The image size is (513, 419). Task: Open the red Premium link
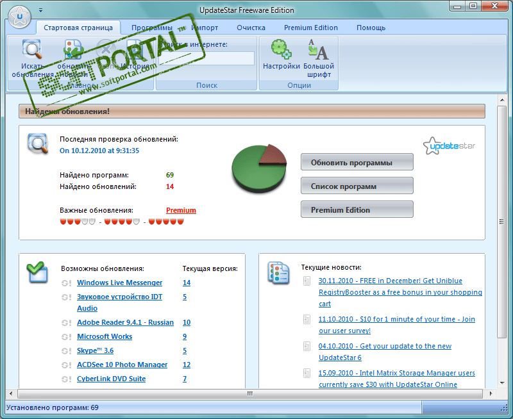coord(181,210)
